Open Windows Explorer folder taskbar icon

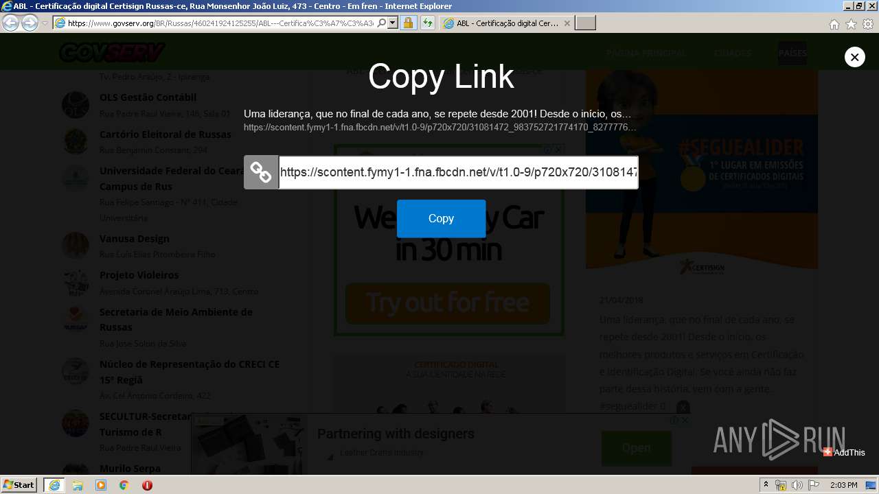point(78,485)
